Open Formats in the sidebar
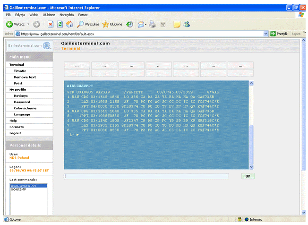308x225 pixels. [29, 127]
